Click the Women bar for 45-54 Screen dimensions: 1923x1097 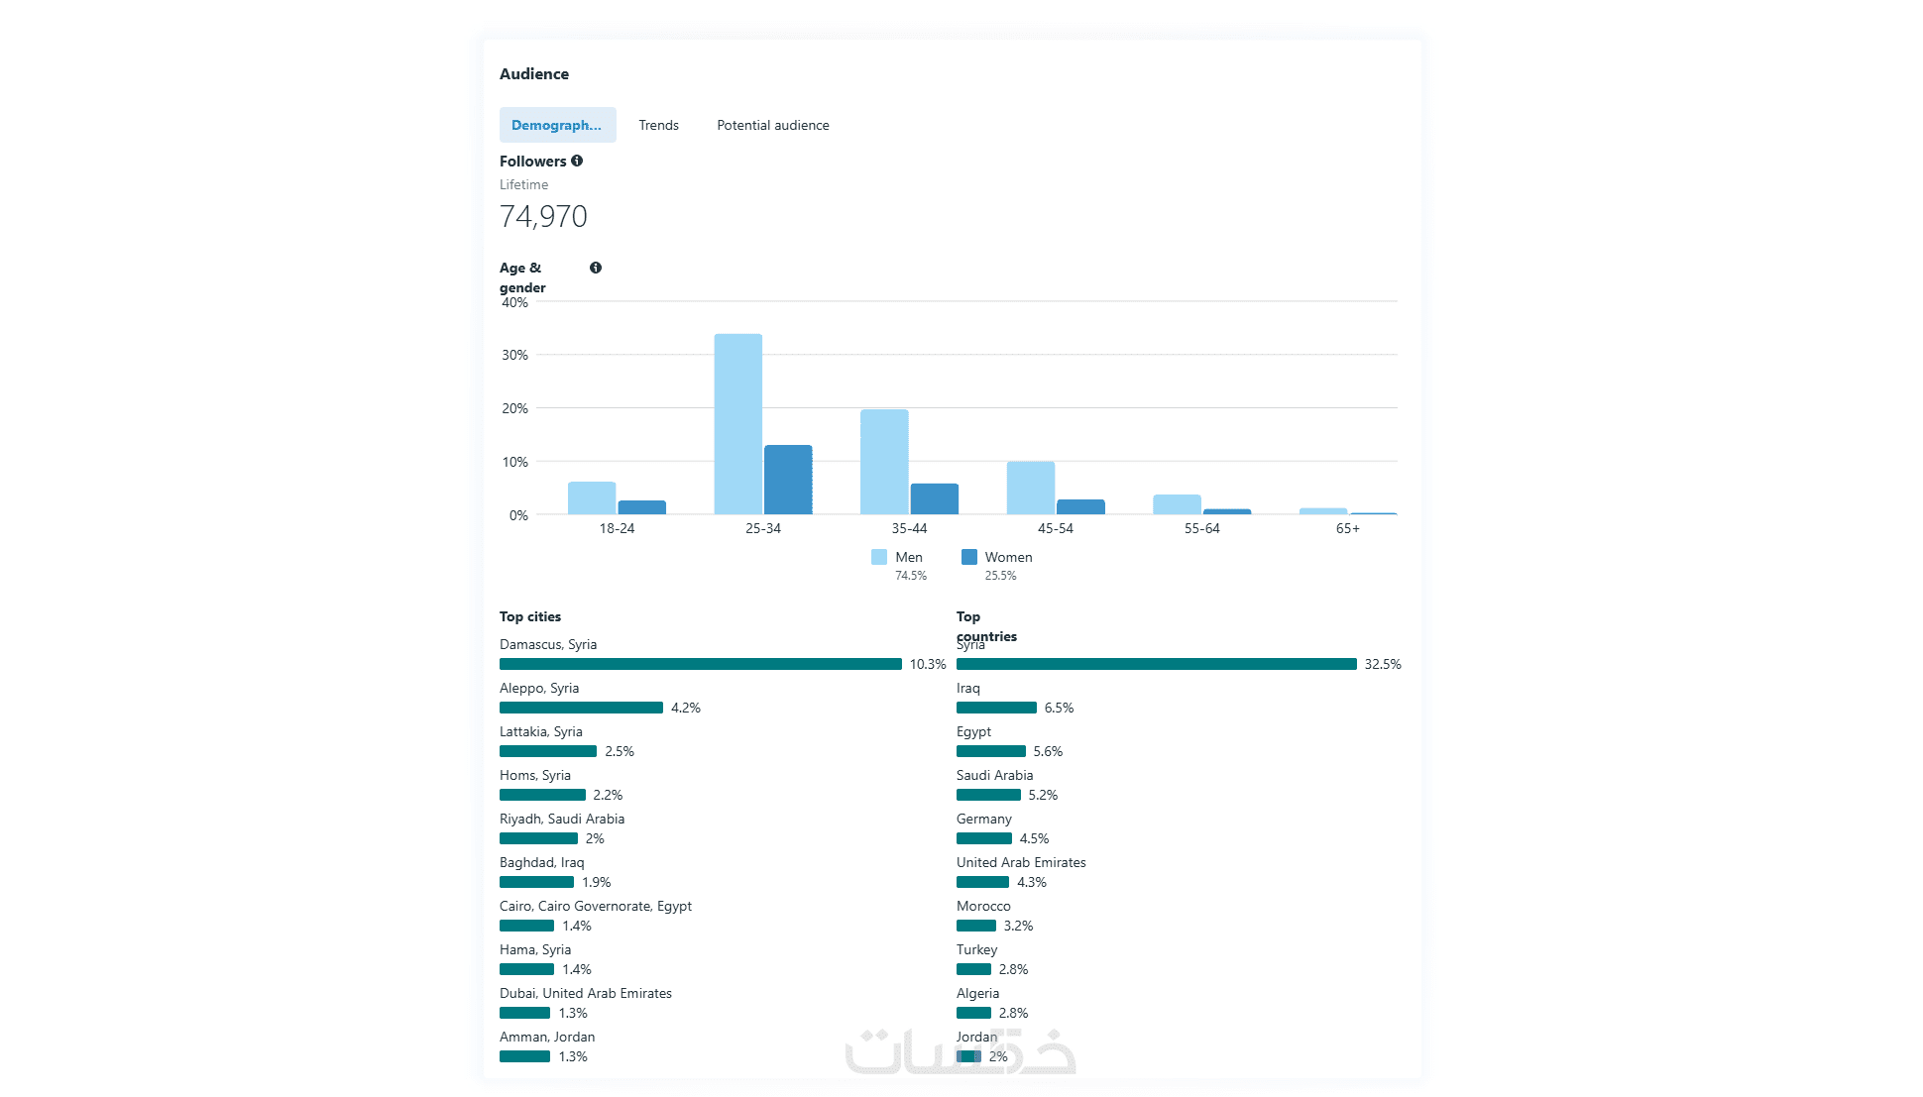click(1080, 506)
